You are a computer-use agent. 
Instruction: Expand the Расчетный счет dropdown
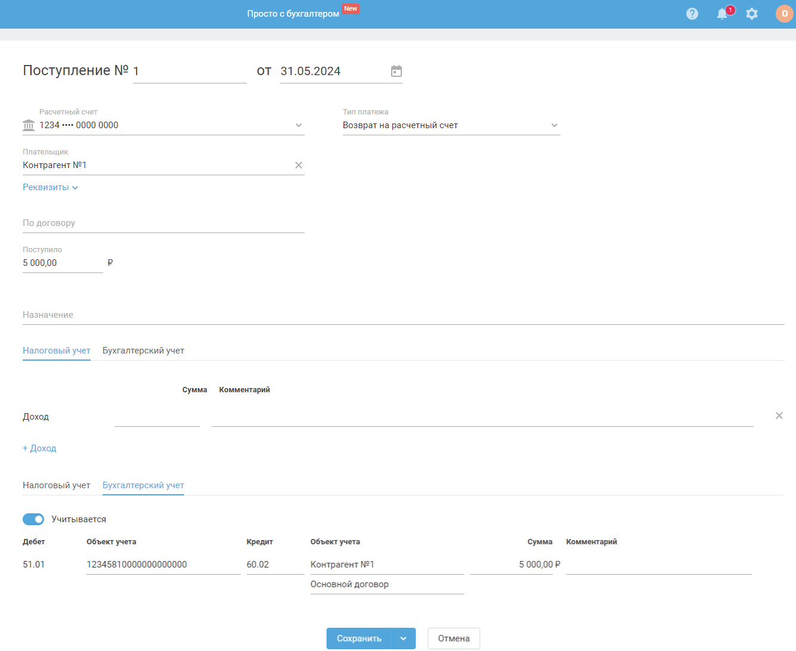pos(299,125)
